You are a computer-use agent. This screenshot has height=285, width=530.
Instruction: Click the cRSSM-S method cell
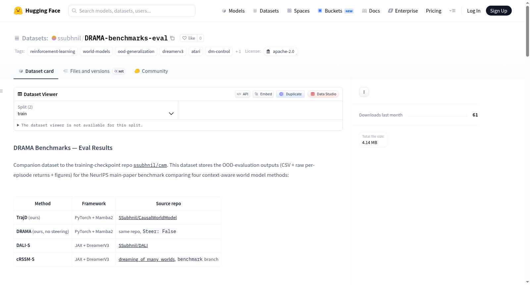[x=43, y=259]
